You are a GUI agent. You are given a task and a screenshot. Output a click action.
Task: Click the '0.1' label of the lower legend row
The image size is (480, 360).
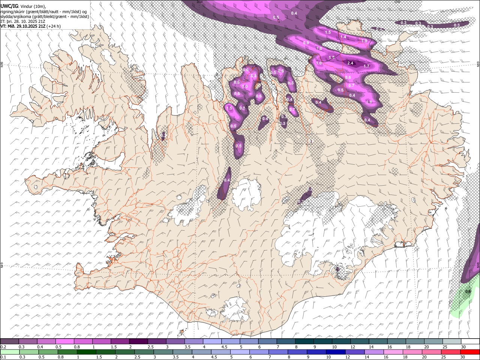pos(3,357)
